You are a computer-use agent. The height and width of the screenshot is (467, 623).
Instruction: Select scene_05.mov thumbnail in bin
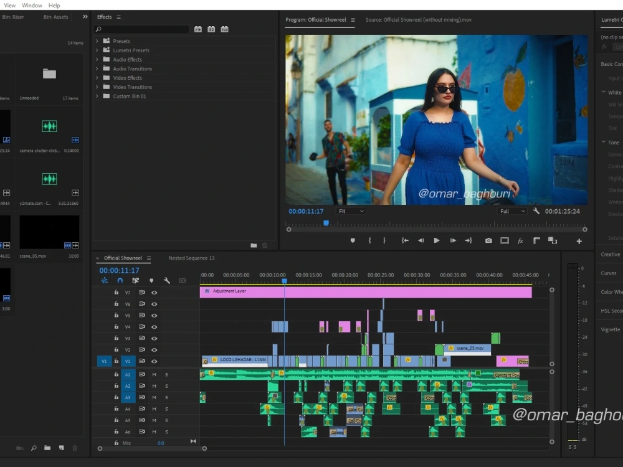pos(49,232)
